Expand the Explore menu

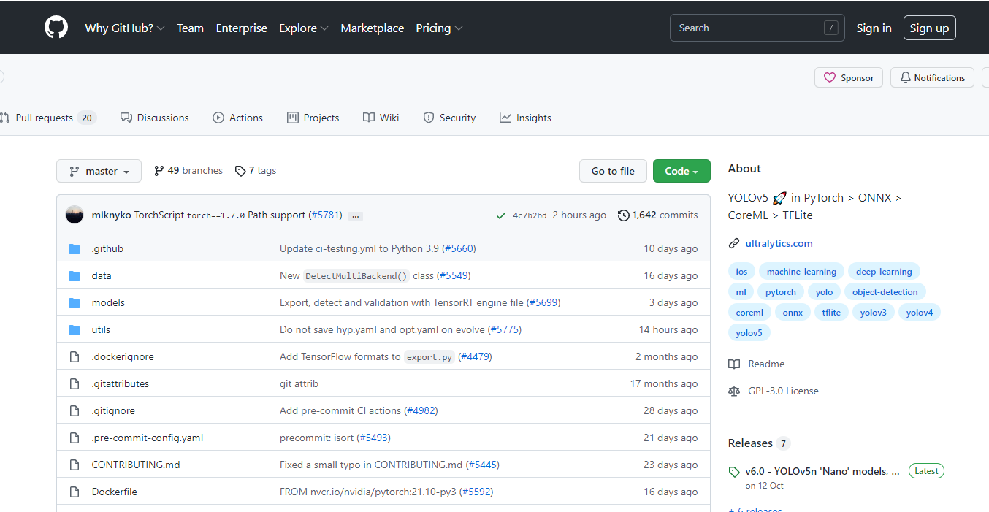point(303,28)
